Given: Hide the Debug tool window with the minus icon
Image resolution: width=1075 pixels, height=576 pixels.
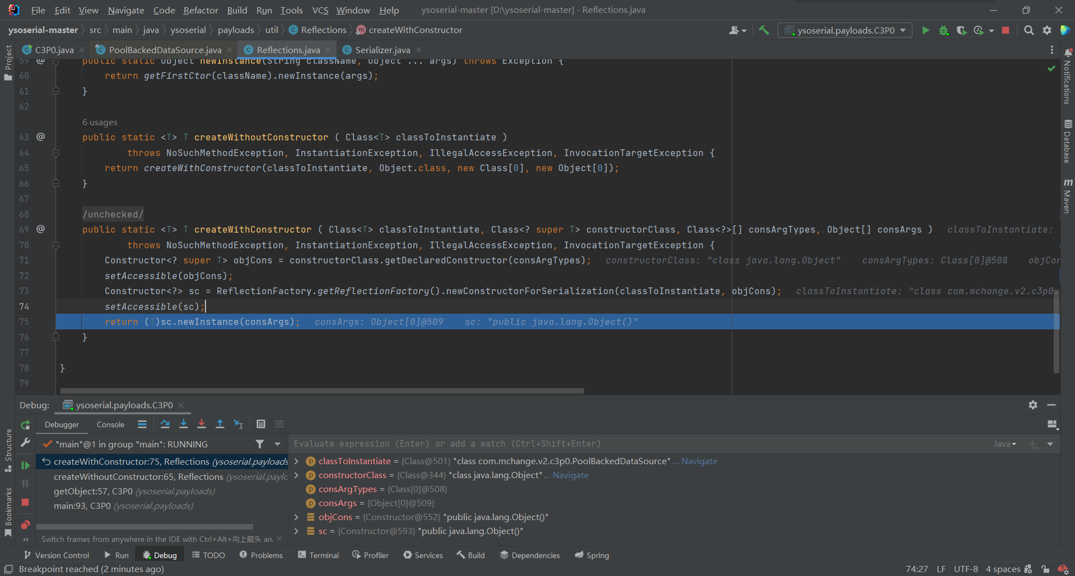Looking at the screenshot, I should point(1051,405).
